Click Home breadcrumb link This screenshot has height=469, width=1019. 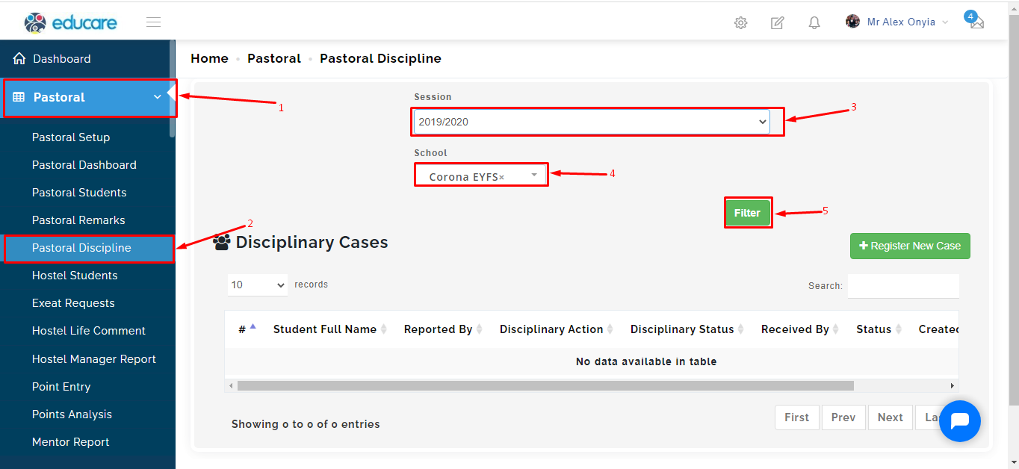209,58
